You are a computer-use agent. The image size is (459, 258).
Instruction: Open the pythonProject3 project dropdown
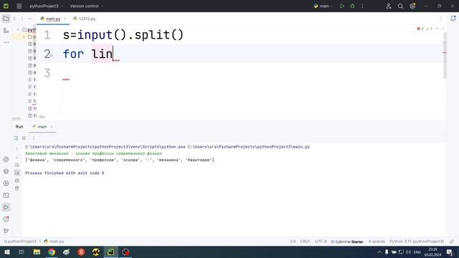point(46,6)
